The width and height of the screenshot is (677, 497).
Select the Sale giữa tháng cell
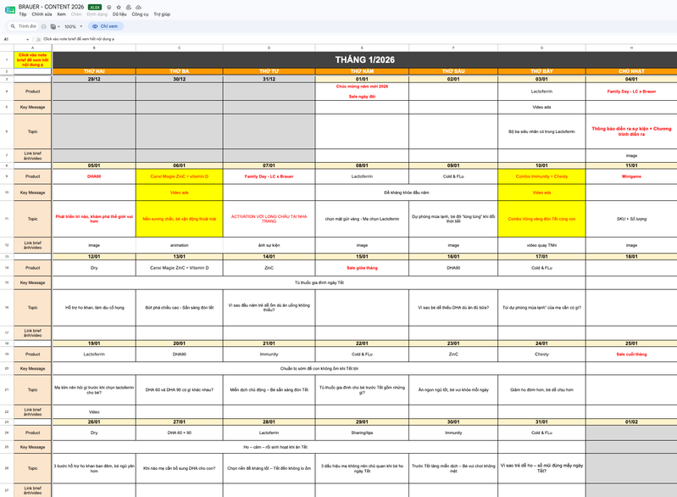click(362, 268)
